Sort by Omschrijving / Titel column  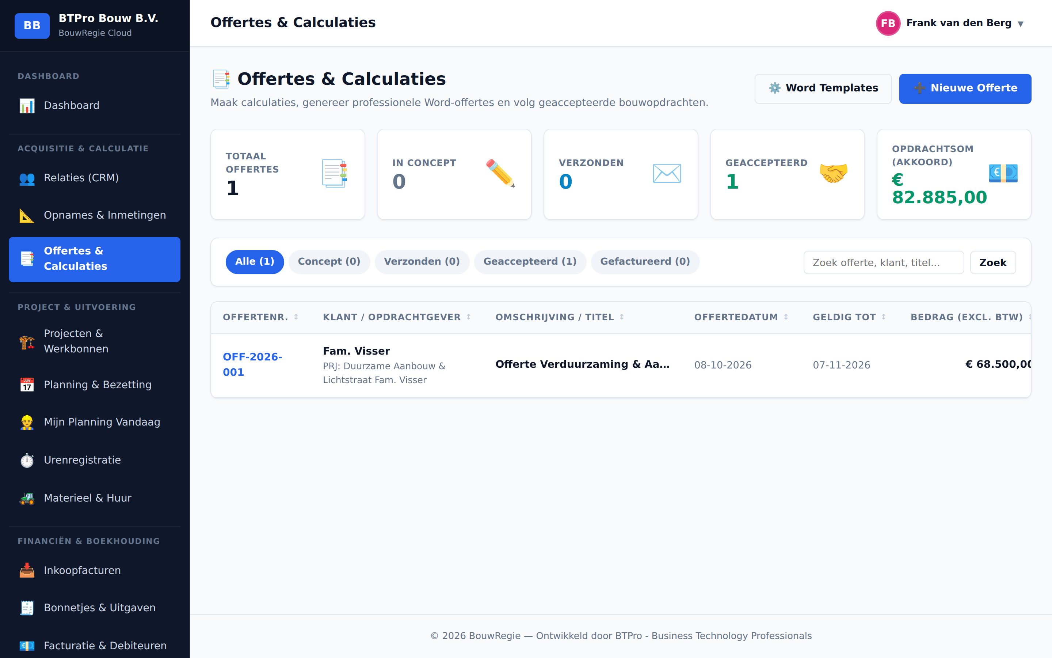point(560,317)
